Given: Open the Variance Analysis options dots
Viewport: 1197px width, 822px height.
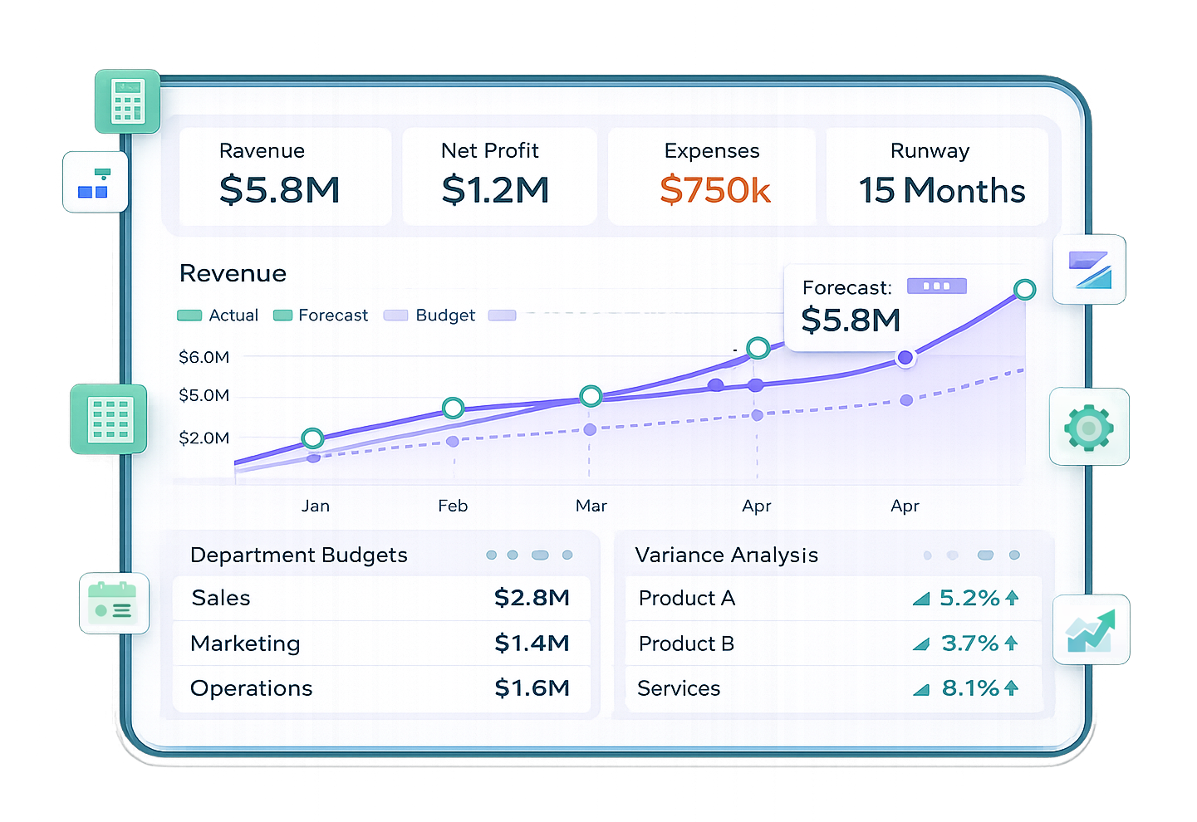Looking at the screenshot, I should point(970,555).
